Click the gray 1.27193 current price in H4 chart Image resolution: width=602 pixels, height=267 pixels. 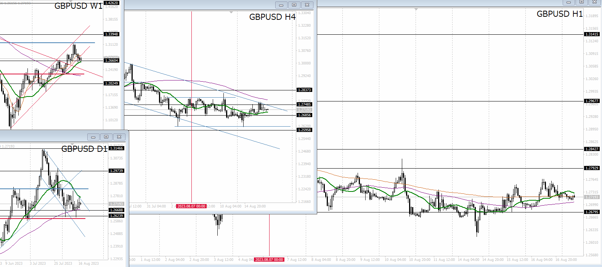[x=305, y=110]
